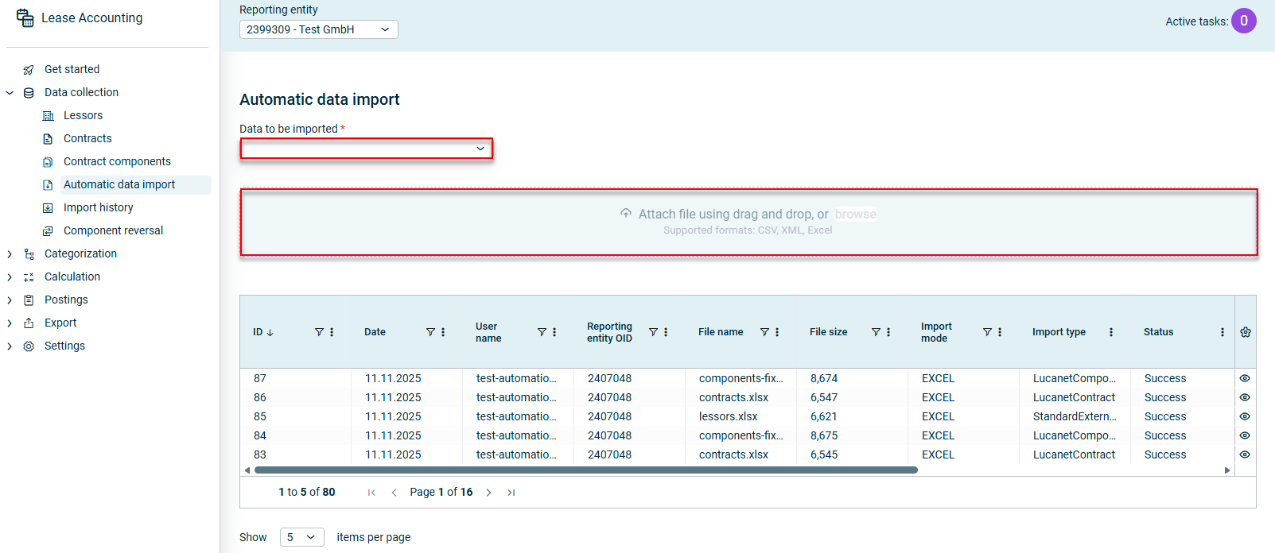Open Import history in sidebar
The width and height of the screenshot is (1275, 553).
(x=98, y=207)
